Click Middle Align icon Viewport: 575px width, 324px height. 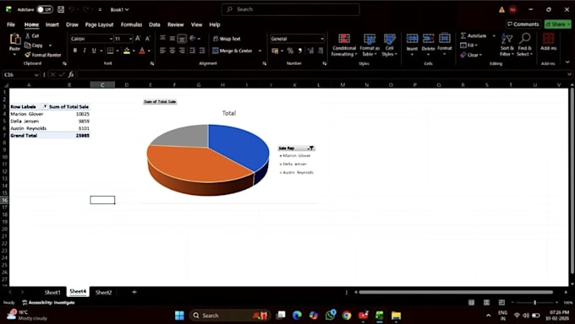pos(172,39)
